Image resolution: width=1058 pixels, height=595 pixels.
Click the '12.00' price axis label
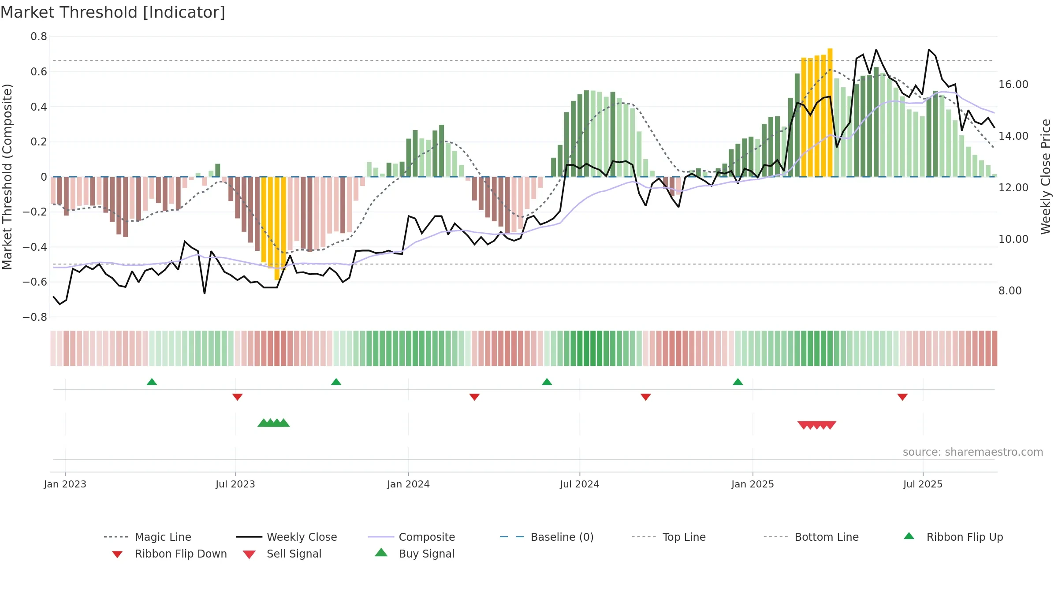click(1013, 187)
